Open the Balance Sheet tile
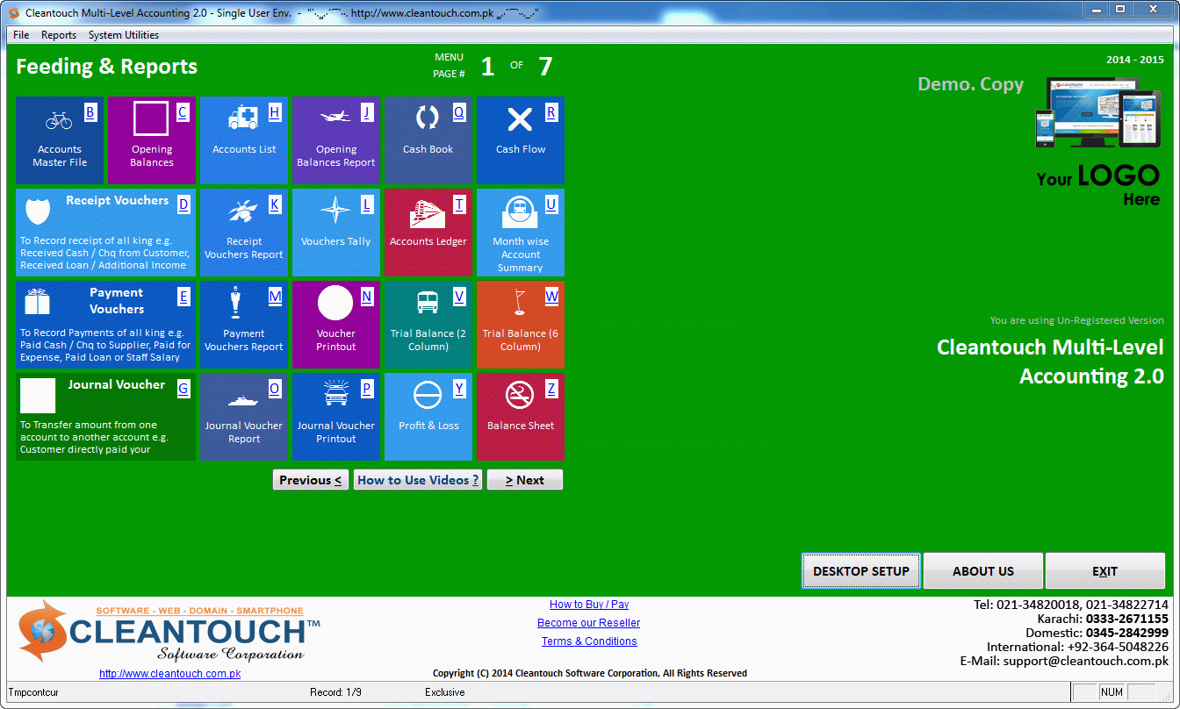This screenshot has width=1180, height=709. [521, 417]
